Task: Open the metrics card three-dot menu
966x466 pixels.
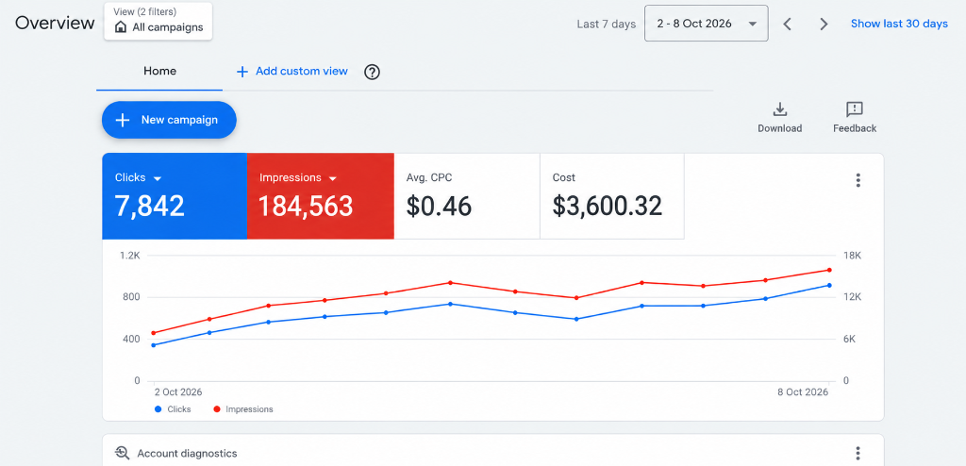Action: pyautogui.click(x=858, y=180)
